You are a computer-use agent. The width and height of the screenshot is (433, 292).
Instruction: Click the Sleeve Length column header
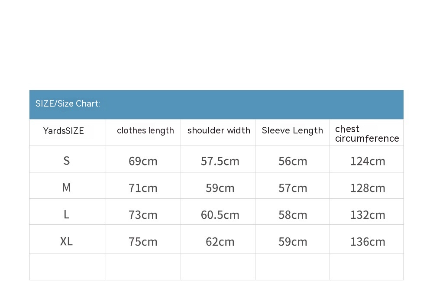coord(292,131)
